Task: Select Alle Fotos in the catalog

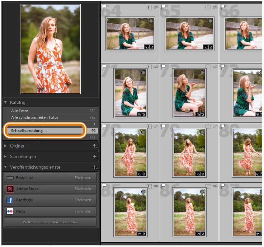Action: click(20, 111)
